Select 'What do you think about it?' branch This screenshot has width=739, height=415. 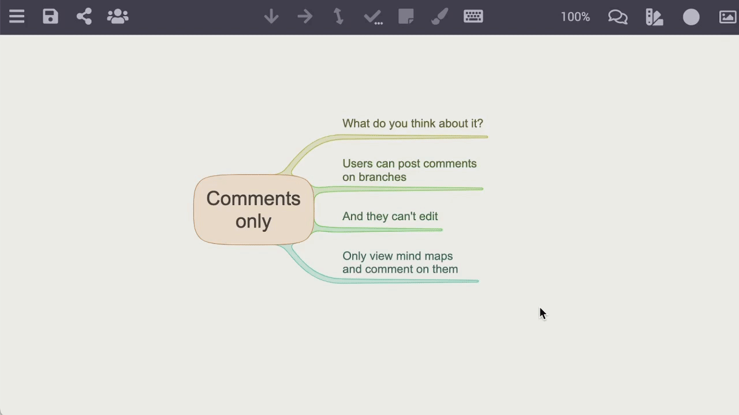(413, 123)
